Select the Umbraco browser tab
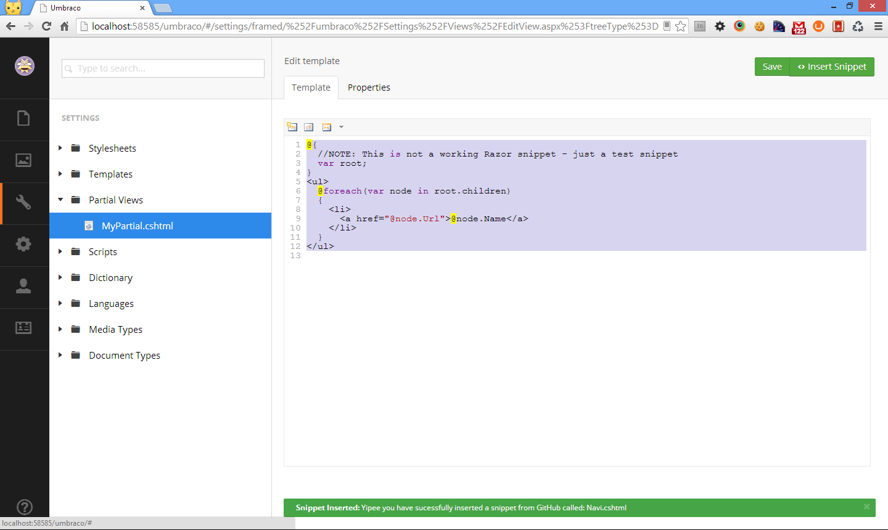888x530 pixels. click(90, 8)
